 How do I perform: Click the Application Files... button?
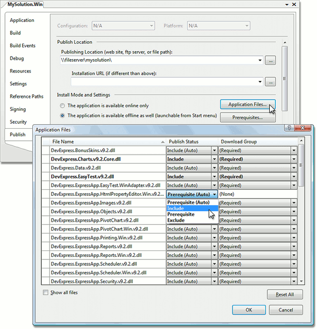coord(247,104)
